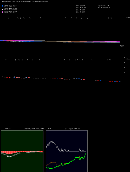The width and height of the screenshot is (130, 172).
Task: Click the chart title for FSR MunafaSutra.com
Action: pyautogui.click(x=25, y=2)
